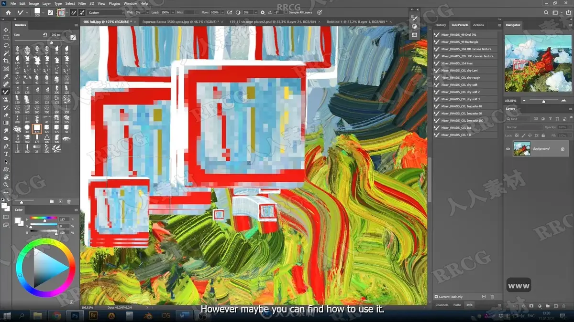Click the Navigator zoom slider
Screen dimensions: 574x322
(x=543, y=101)
